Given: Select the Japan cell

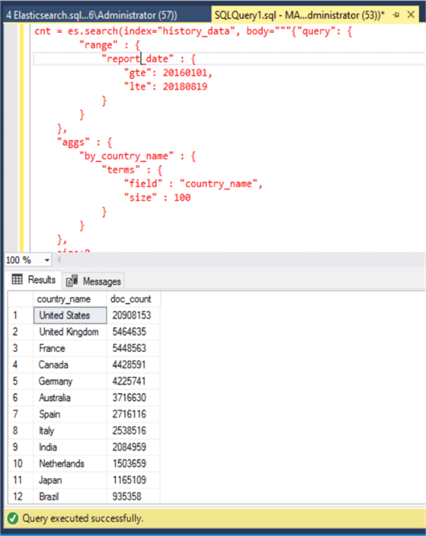Looking at the screenshot, I should [70, 480].
